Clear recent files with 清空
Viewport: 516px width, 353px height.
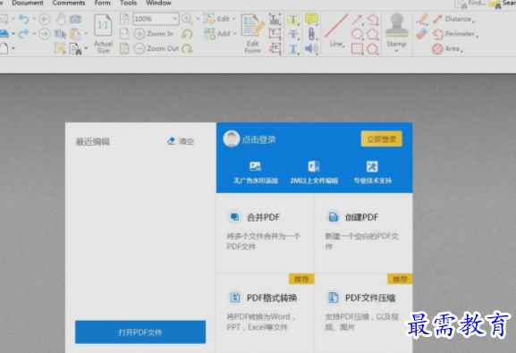tap(181, 141)
